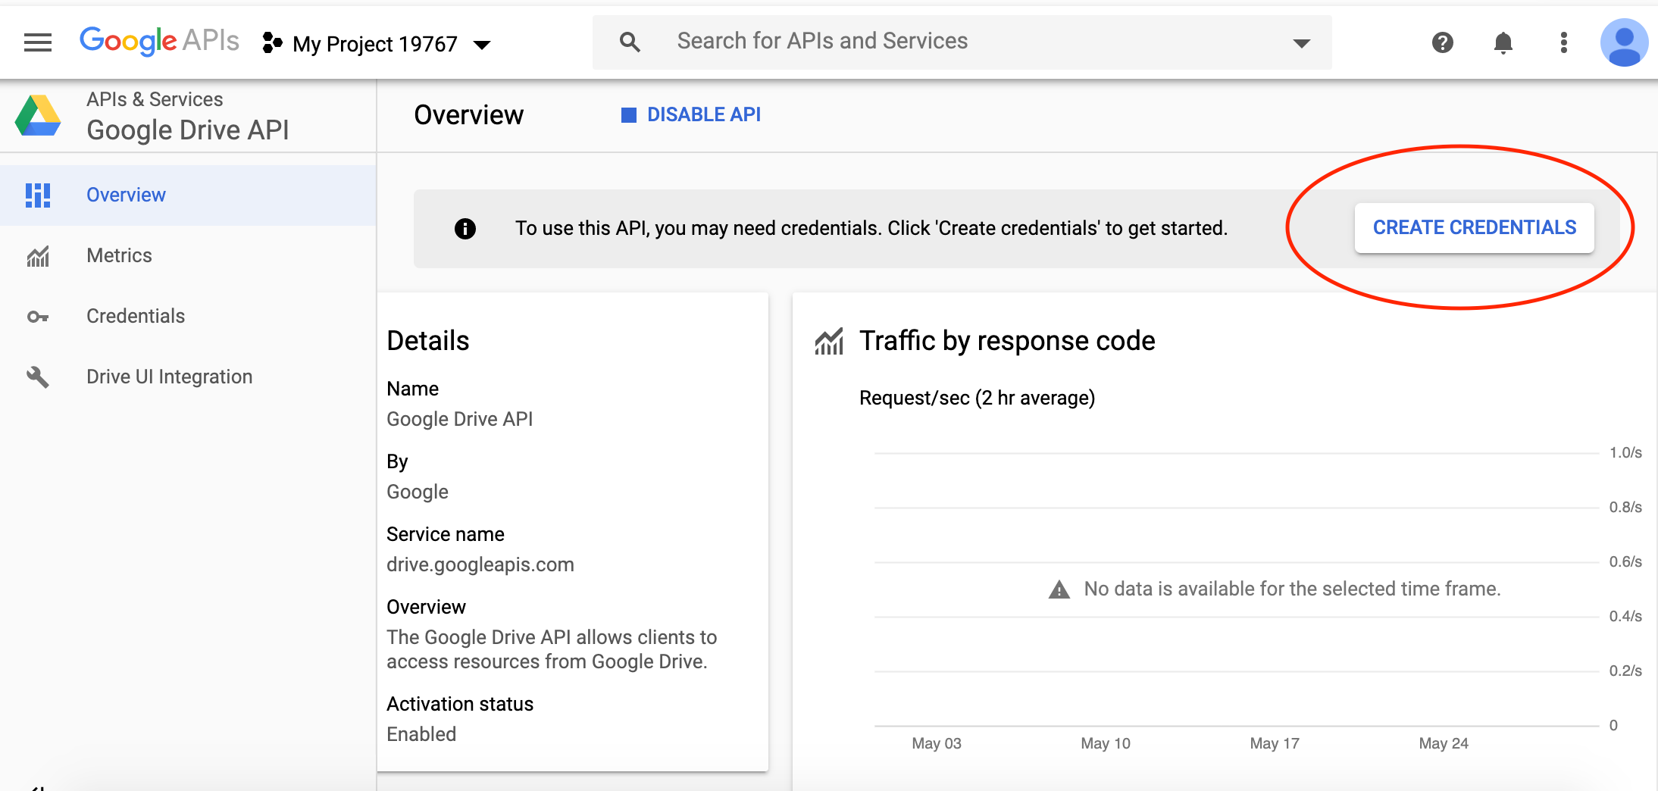
Task: Click the APIs & Services breadcrumb text
Action: point(155,99)
